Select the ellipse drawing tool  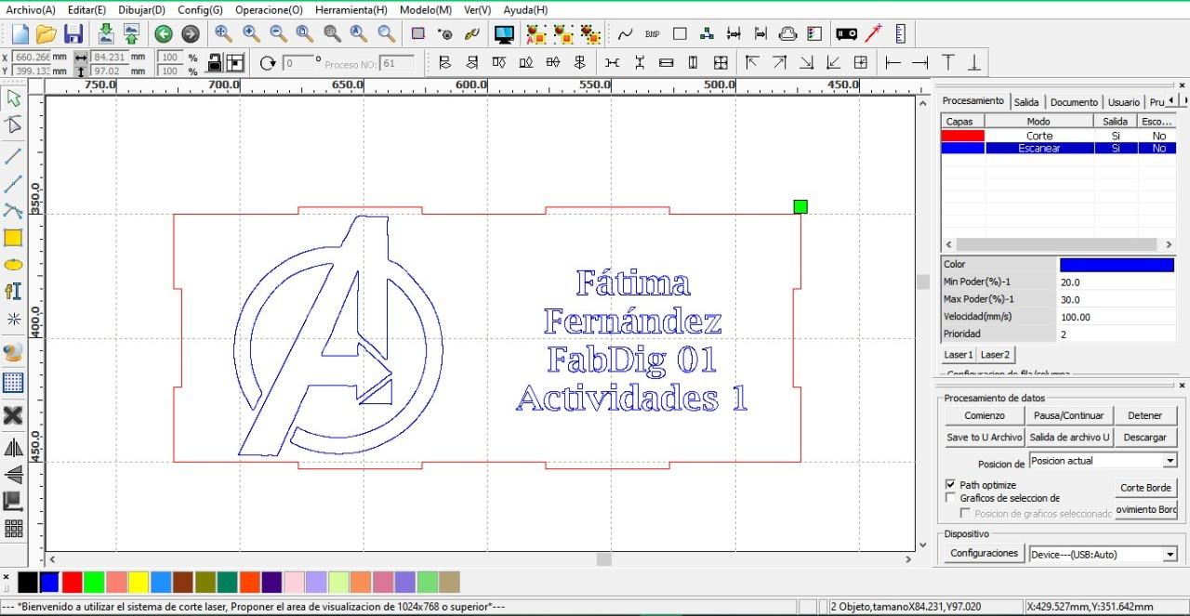[x=13, y=265]
